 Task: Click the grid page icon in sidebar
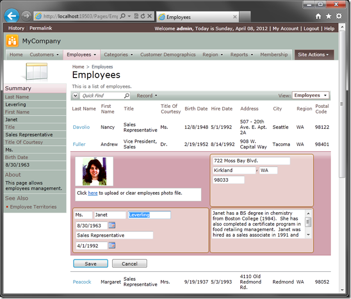pos(36,72)
